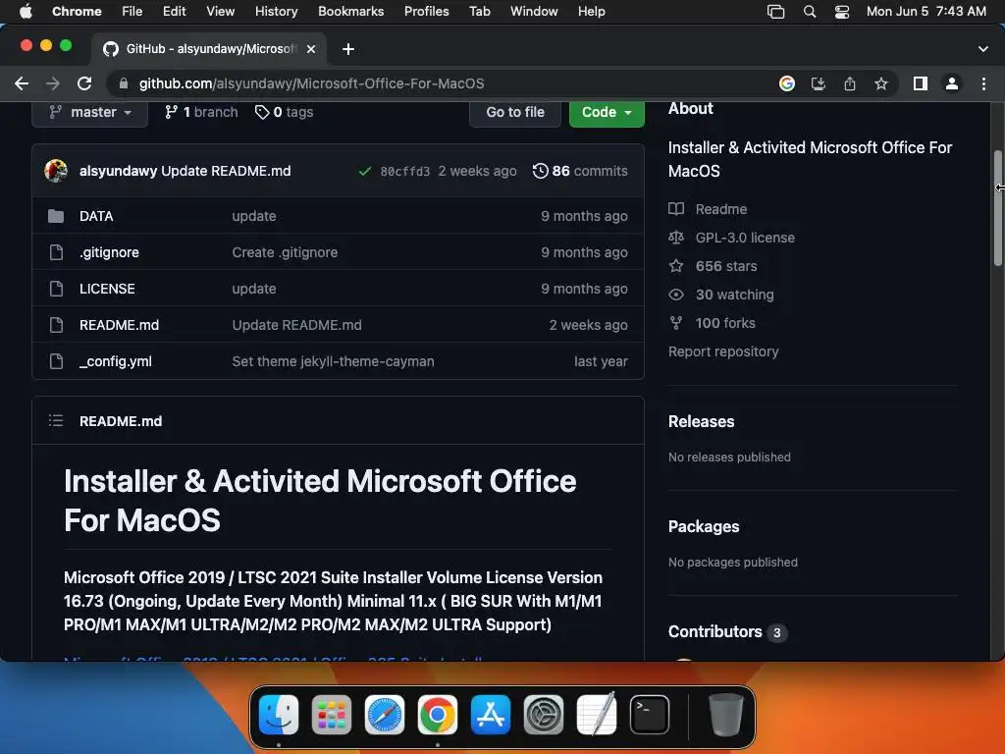Open Terminal from the dock
This screenshot has height=754, width=1005.
point(650,715)
